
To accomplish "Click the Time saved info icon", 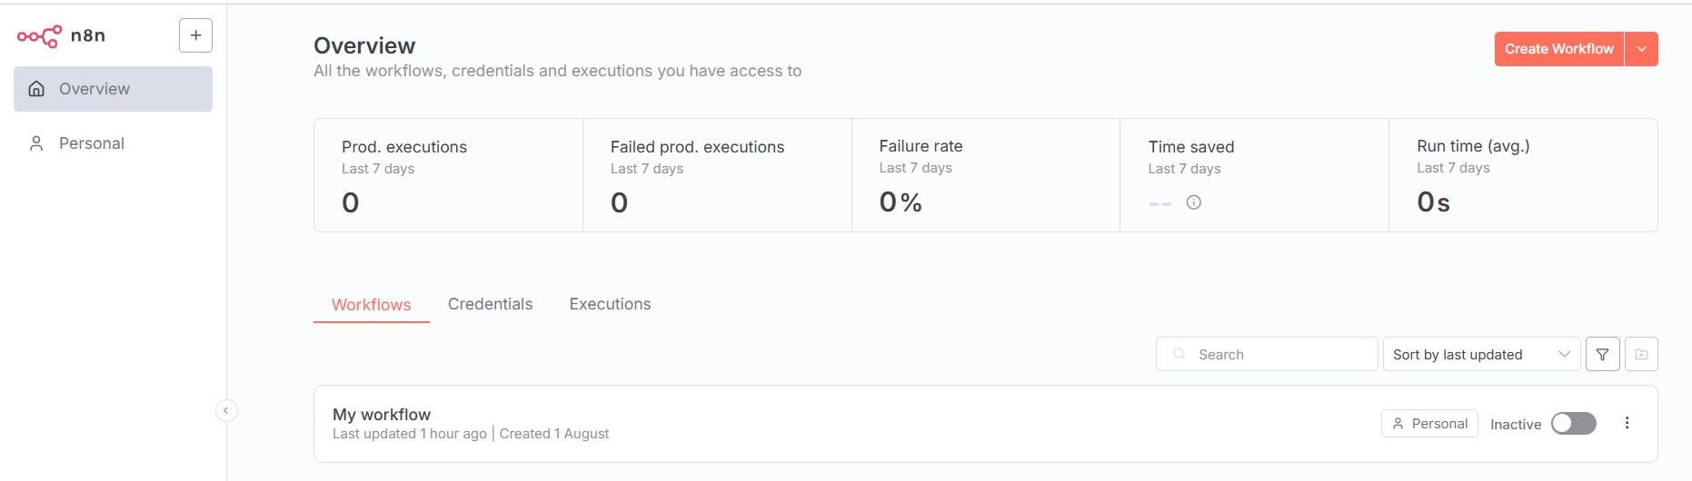I will (x=1194, y=202).
